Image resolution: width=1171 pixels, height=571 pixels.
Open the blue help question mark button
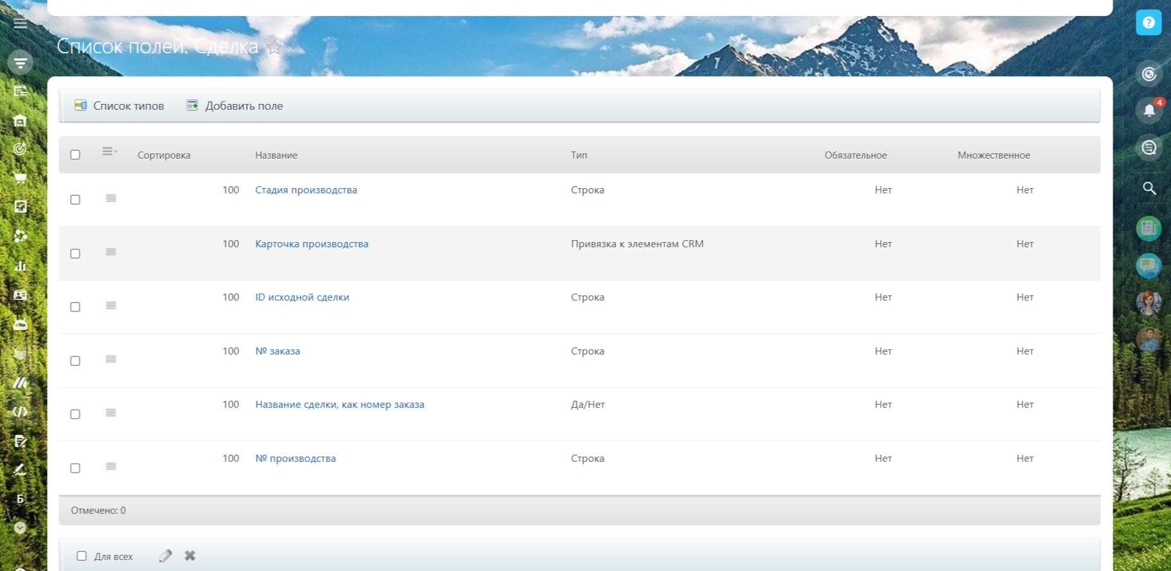pos(1149,22)
